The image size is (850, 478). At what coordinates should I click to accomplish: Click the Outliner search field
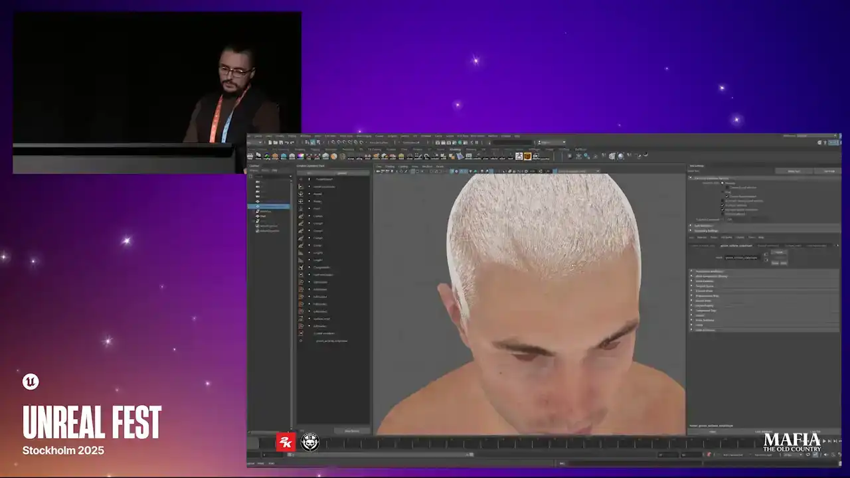(272, 176)
